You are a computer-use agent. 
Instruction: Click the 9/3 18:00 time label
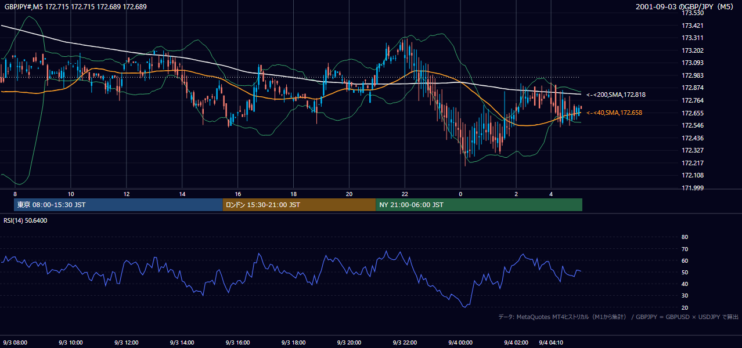click(x=294, y=343)
